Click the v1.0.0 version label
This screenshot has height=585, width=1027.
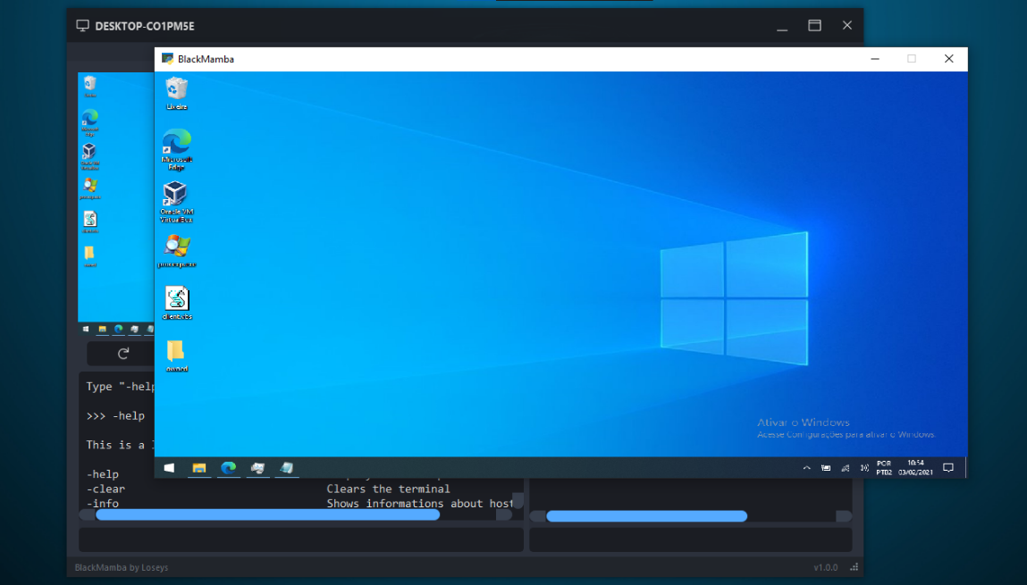[825, 567]
